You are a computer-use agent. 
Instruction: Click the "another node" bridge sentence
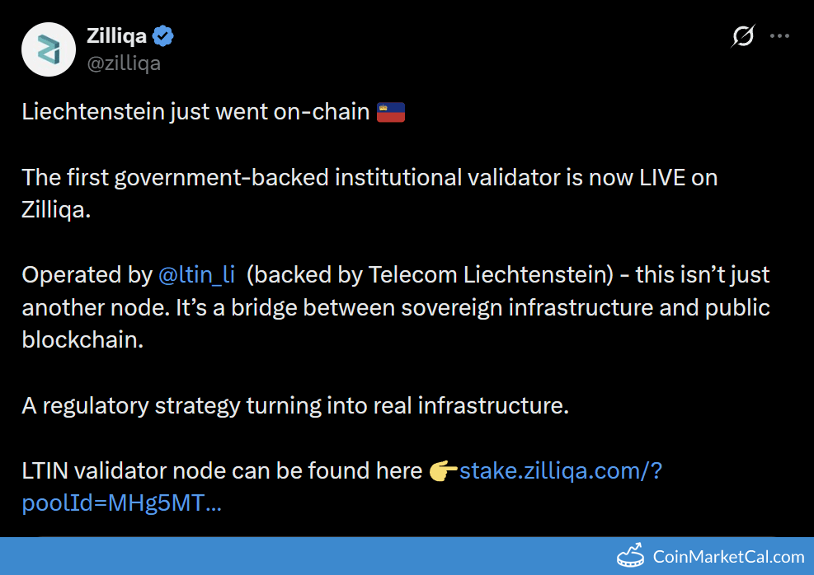click(x=396, y=307)
